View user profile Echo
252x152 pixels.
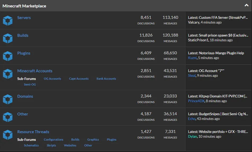[192, 119]
